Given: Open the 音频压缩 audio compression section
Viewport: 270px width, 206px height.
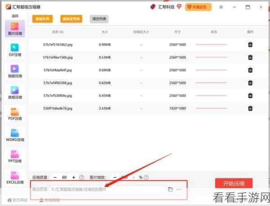Looking at the screenshot, I should [x=15, y=93].
